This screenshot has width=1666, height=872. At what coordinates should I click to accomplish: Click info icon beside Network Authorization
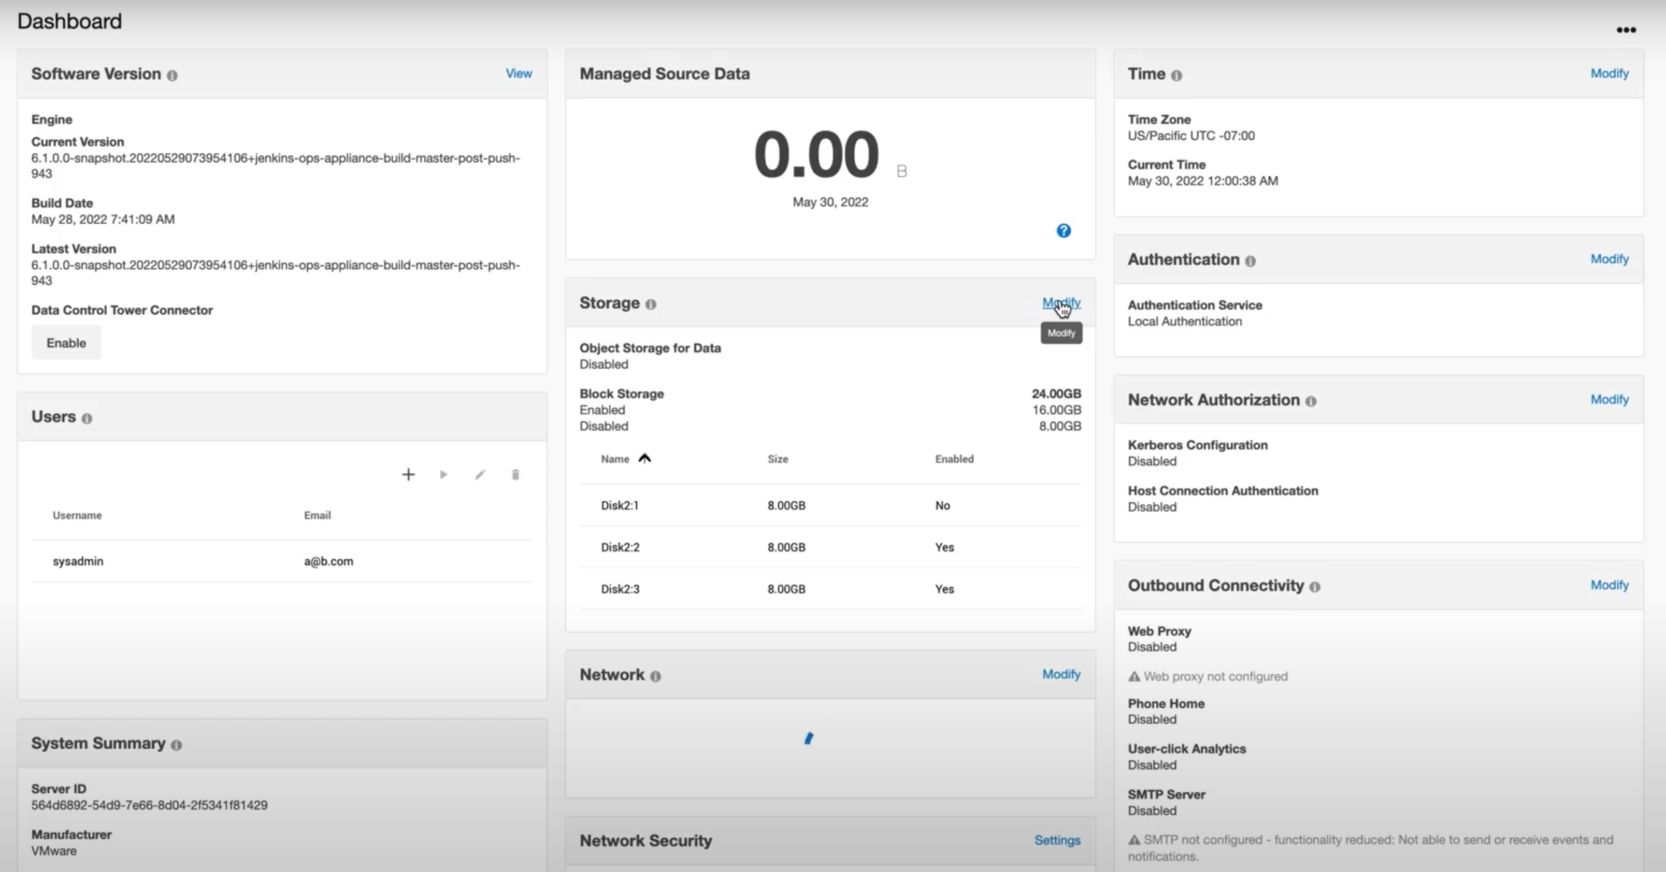(1310, 401)
